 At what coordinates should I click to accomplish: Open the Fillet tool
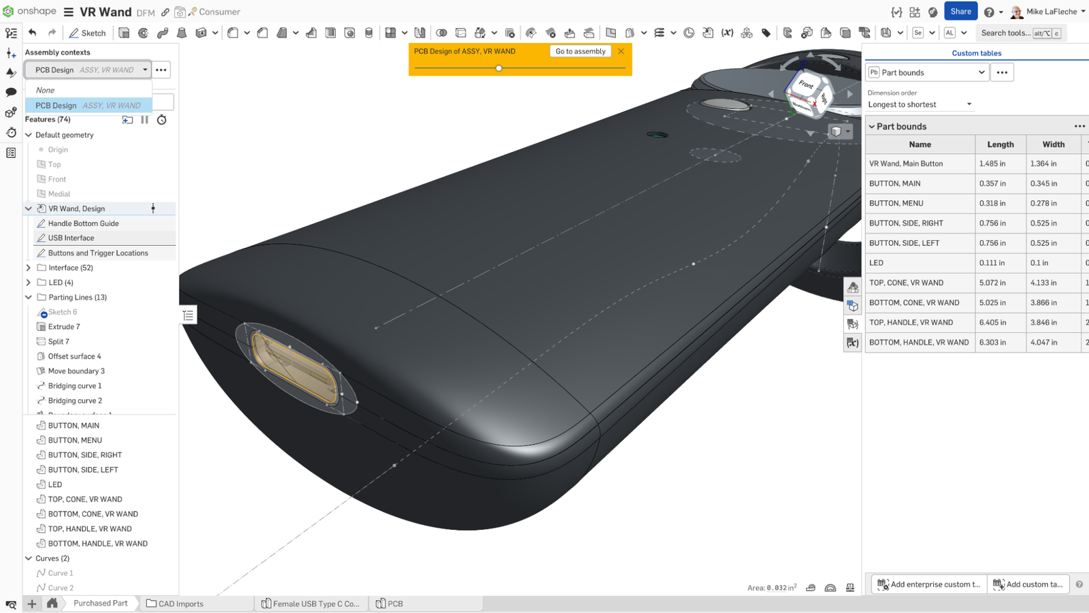(232, 33)
